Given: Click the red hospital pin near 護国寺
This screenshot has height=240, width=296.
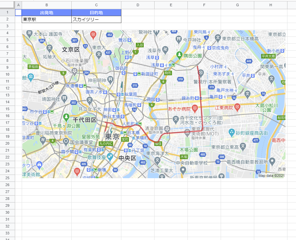Looking at the screenshot, I should click(93, 35).
